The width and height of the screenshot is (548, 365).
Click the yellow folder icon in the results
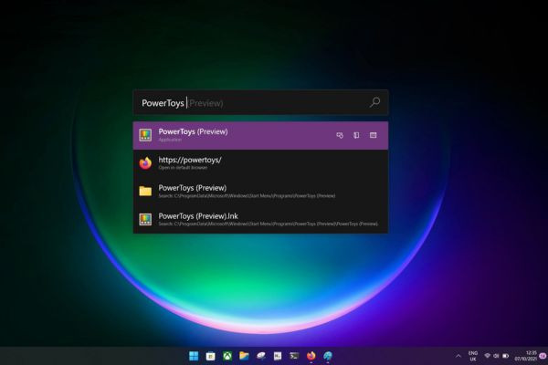pos(145,191)
